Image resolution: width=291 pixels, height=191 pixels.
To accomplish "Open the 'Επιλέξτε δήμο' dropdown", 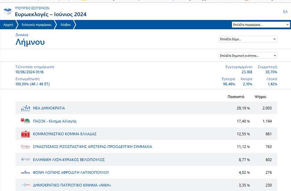I will 248,39.
